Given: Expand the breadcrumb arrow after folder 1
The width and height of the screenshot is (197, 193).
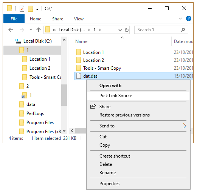Looking at the screenshot, I should tap(100, 30).
